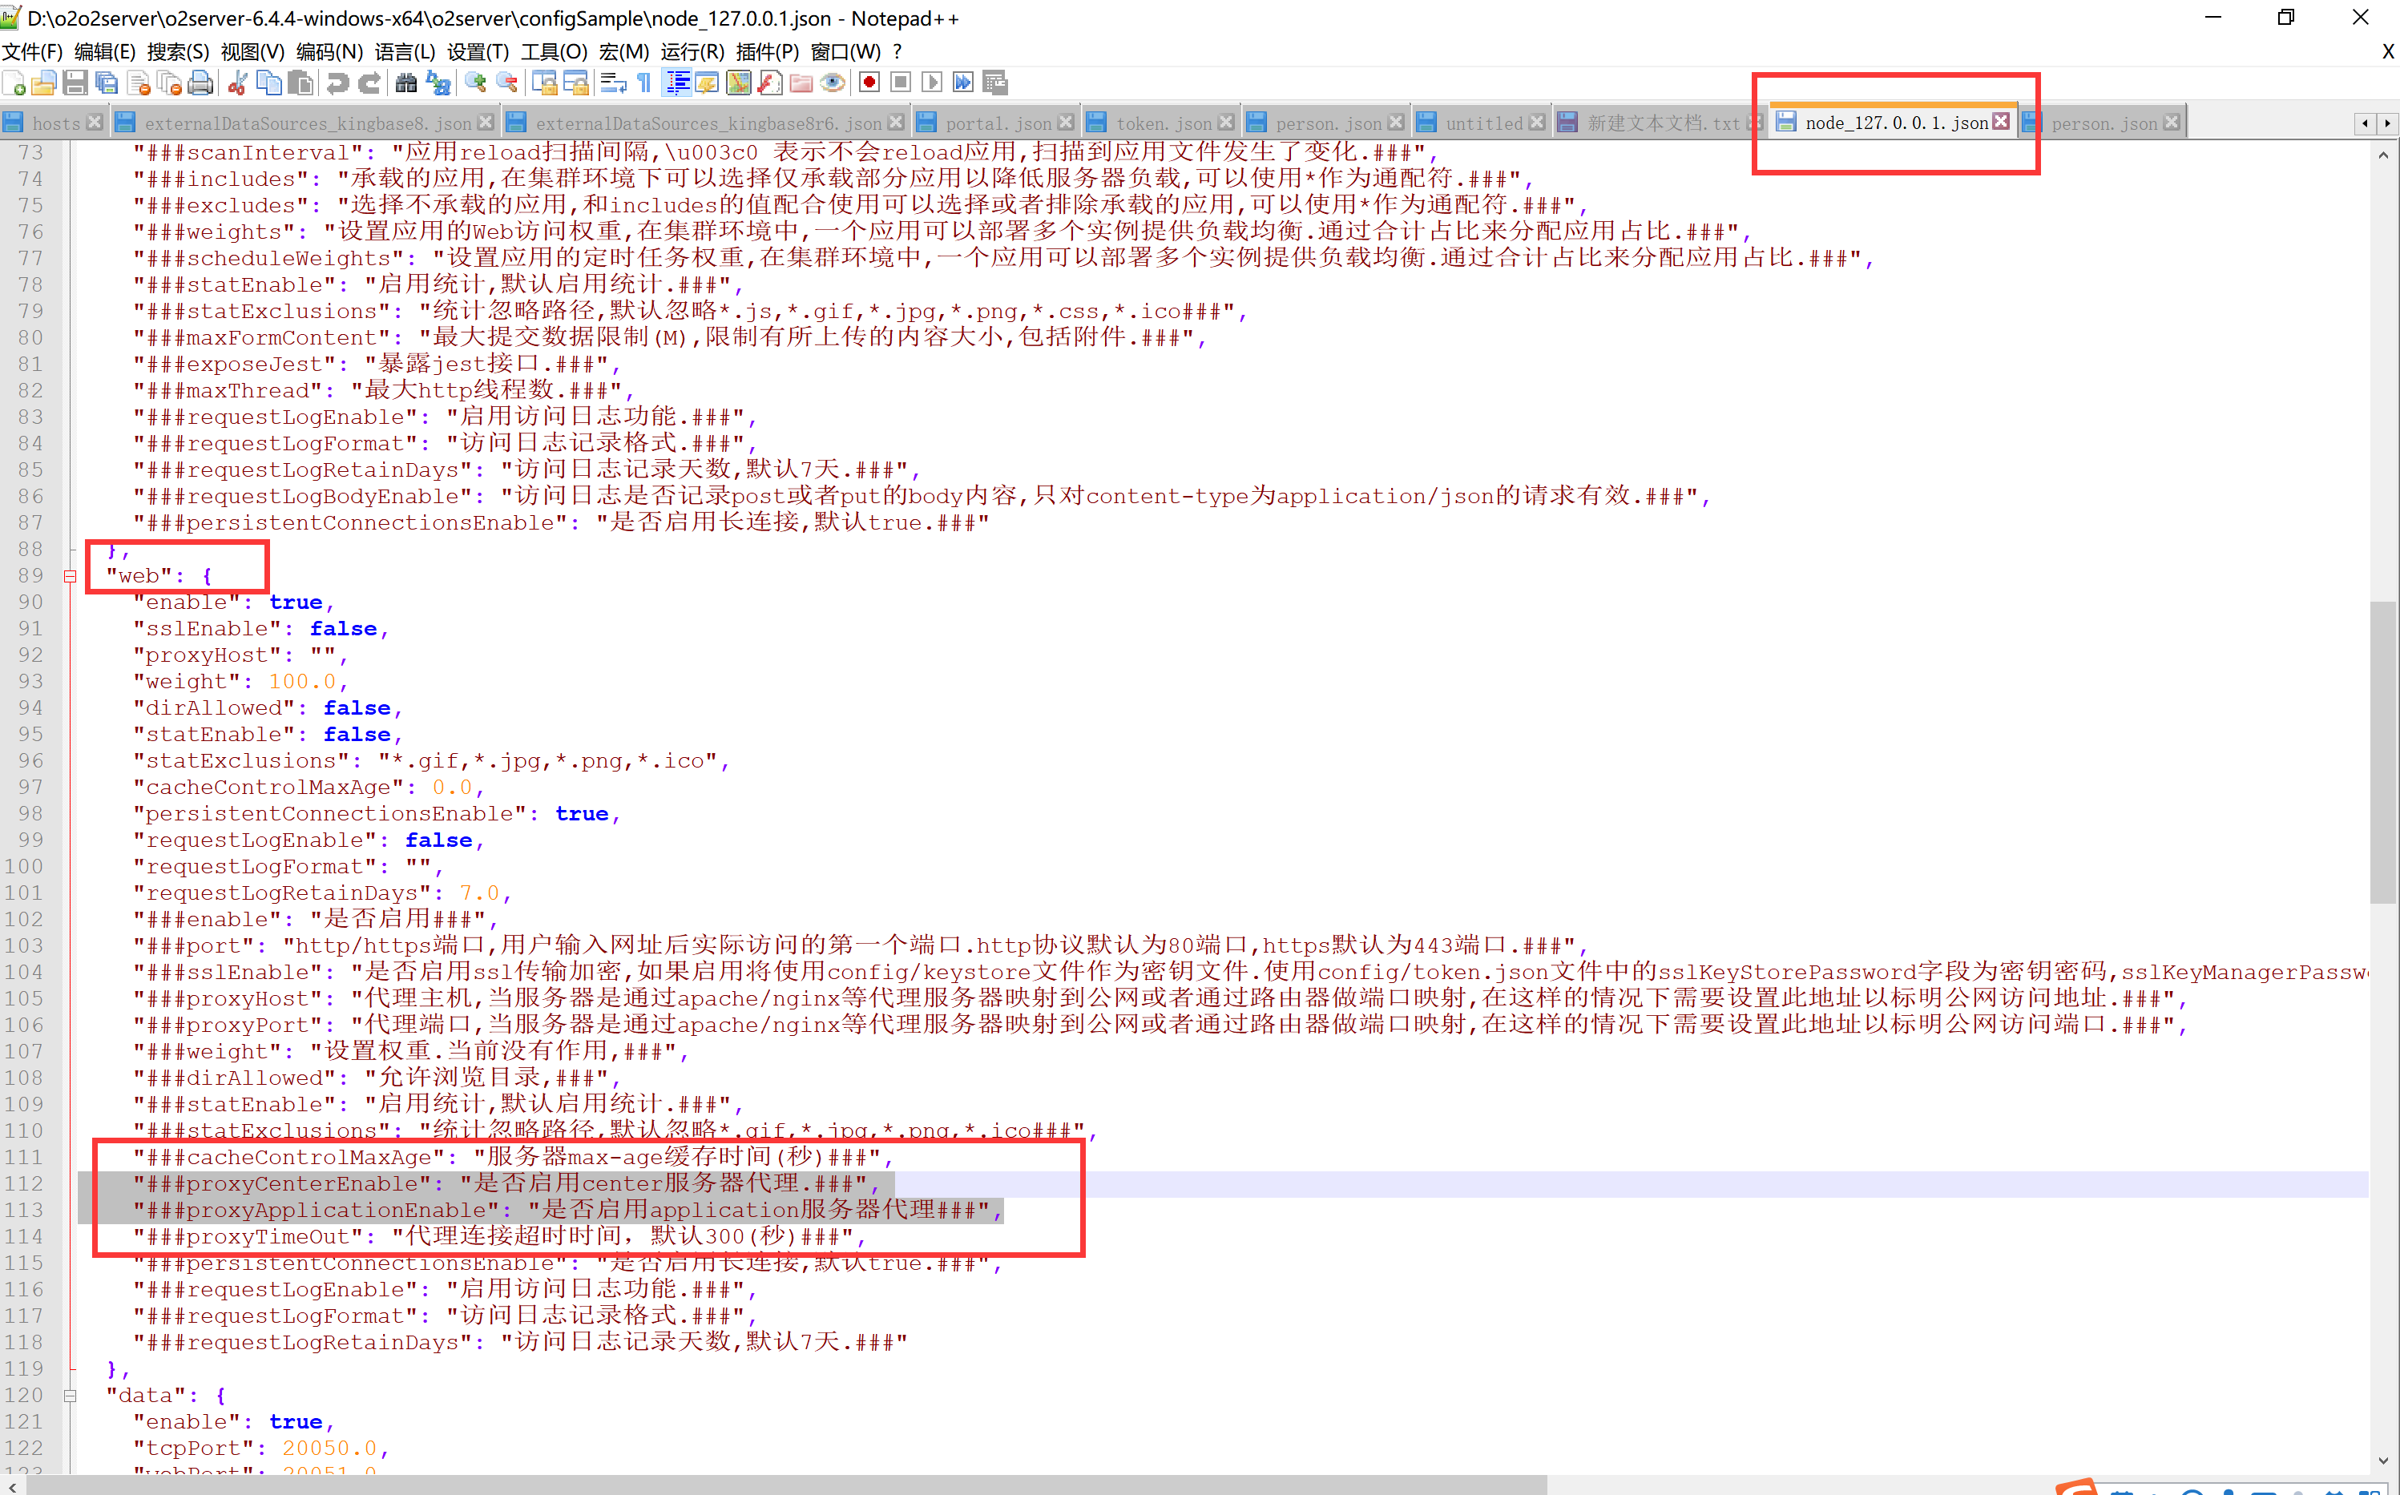This screenshot has width=2400, height=1495.
Task: Close the hosts tab
Action: (x=95, y=123)
